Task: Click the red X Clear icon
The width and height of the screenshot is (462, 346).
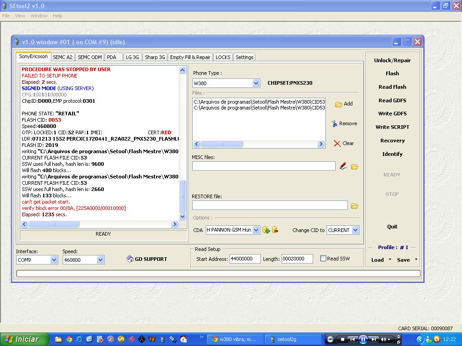Action: (337, 143)
